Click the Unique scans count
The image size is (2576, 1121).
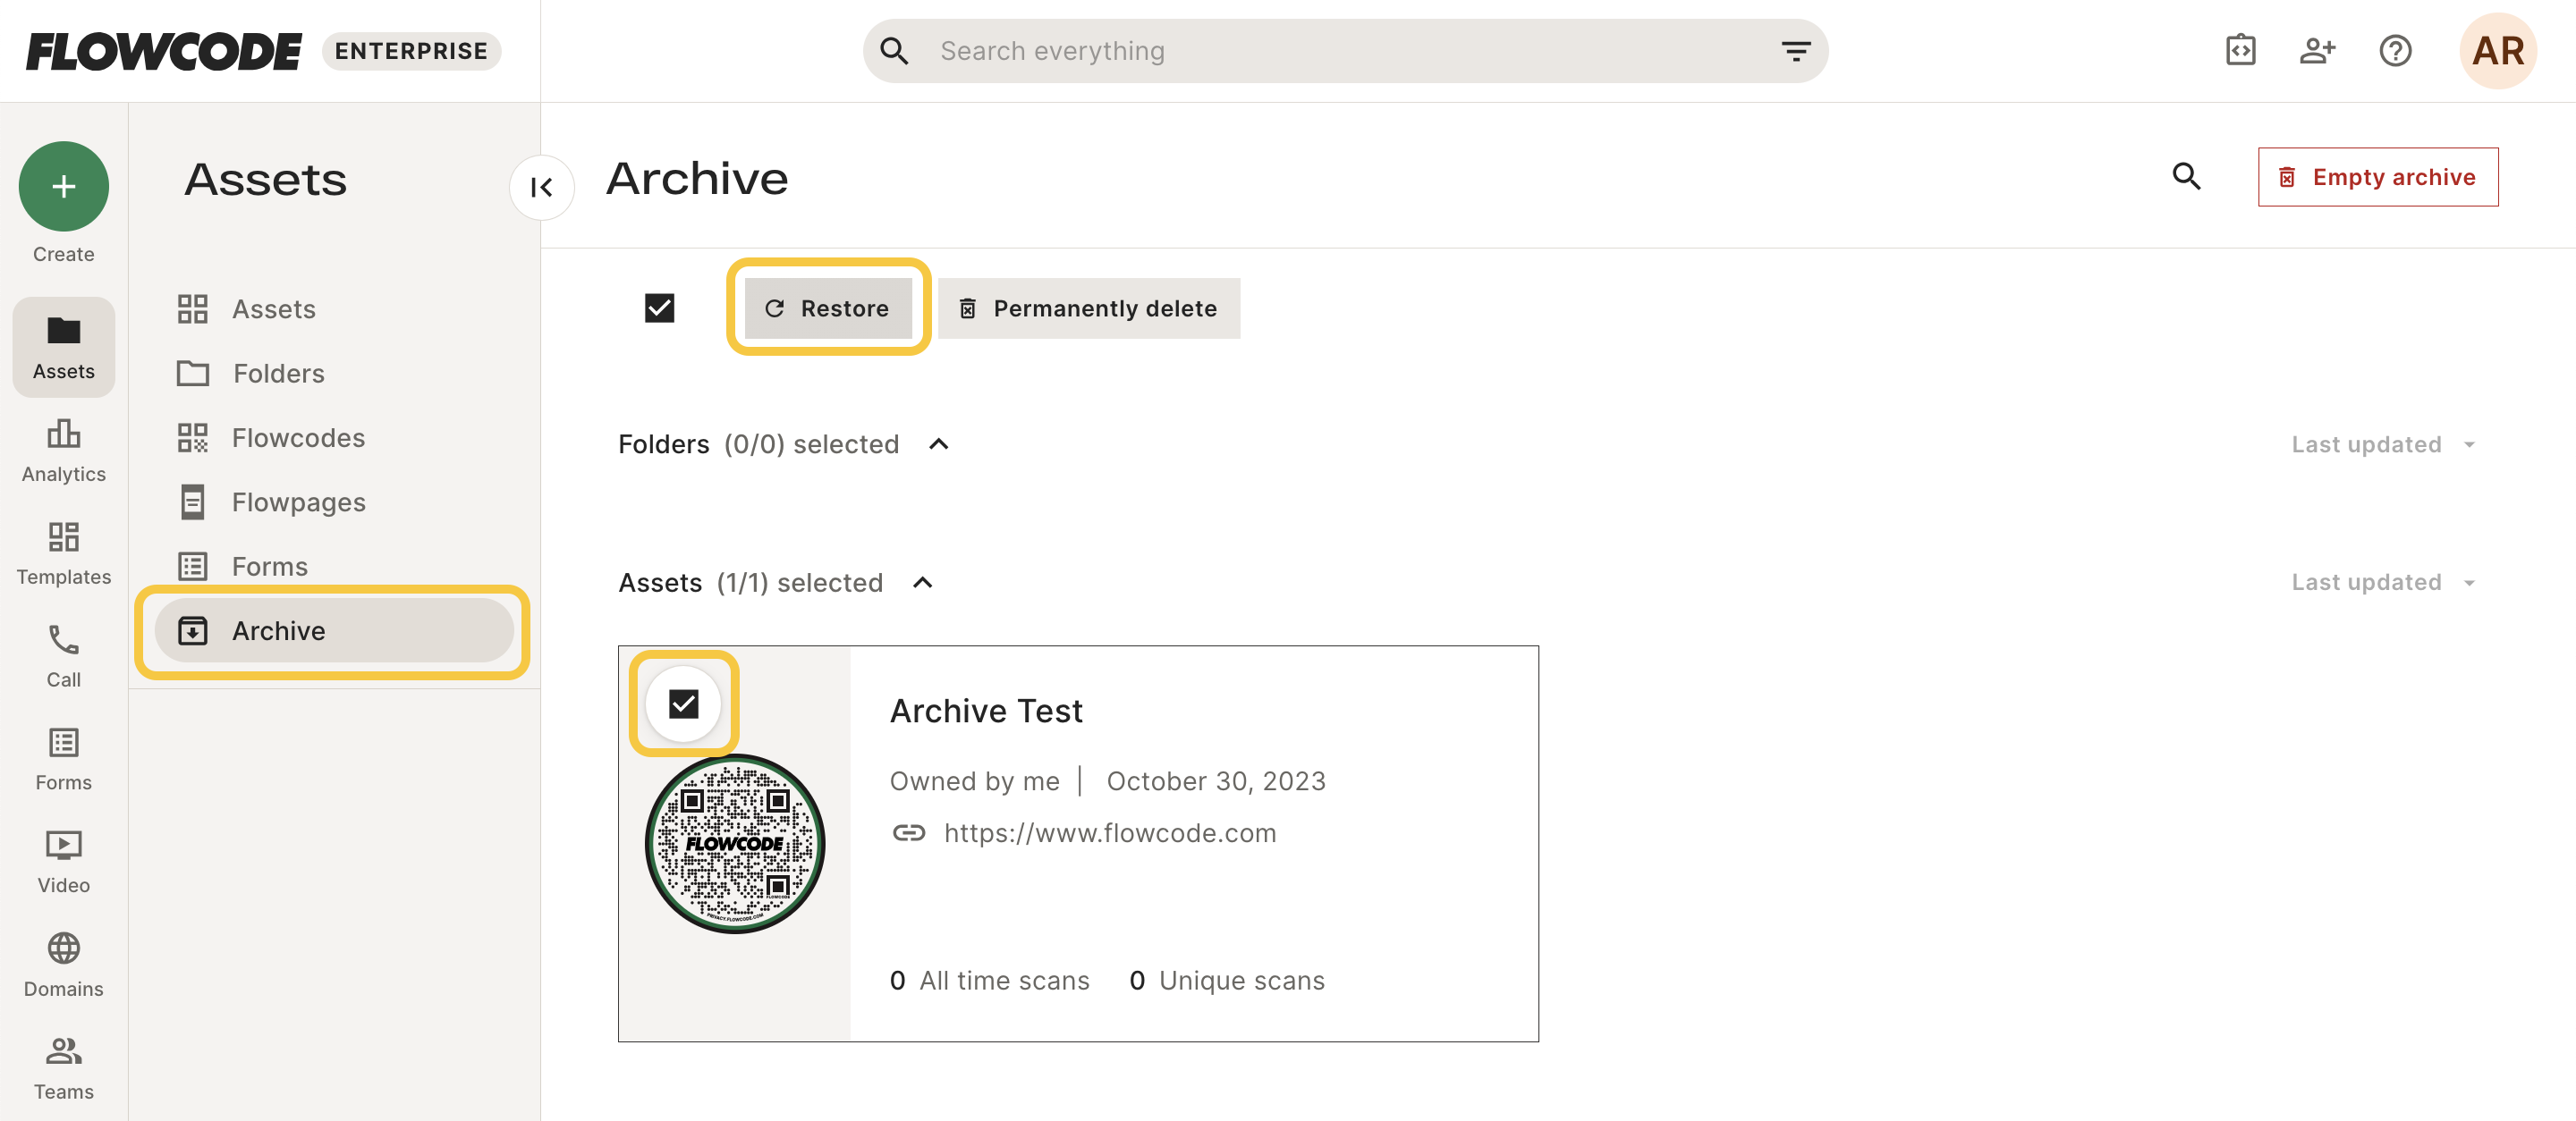click(1226, 980)
